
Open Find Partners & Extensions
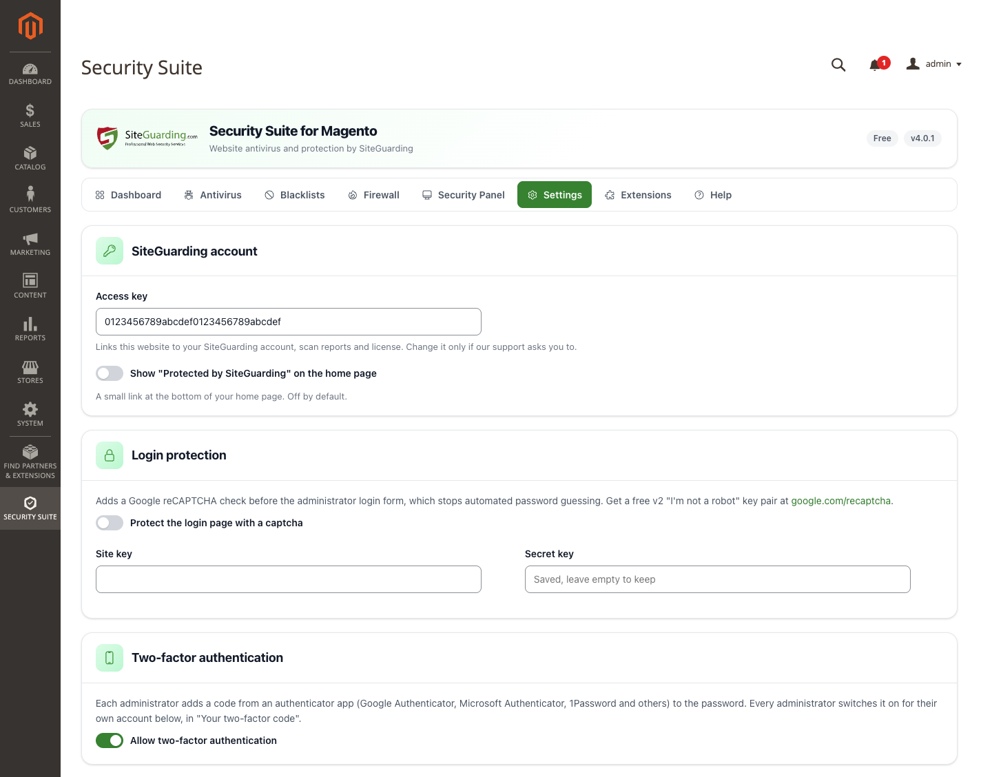[30, 462]
